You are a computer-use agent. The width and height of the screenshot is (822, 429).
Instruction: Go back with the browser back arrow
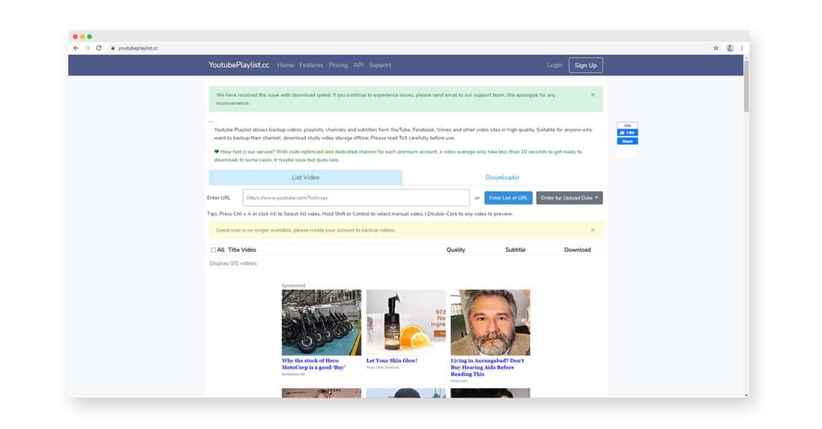pyautogui.click(x=76, y=48)
